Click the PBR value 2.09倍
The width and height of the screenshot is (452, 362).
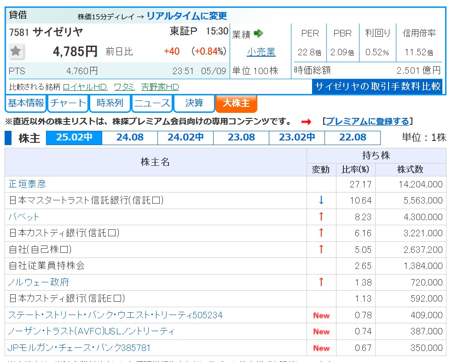tap(342, 53)
